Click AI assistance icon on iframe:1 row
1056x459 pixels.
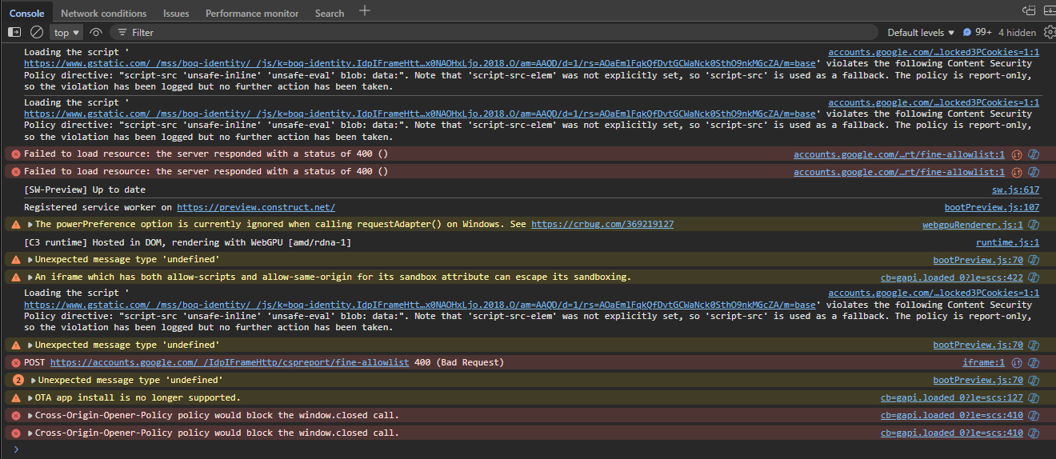point(1034,362)
